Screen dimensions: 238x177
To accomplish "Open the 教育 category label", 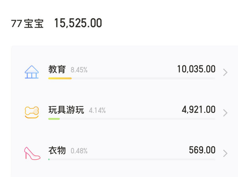I will [57, 69].
